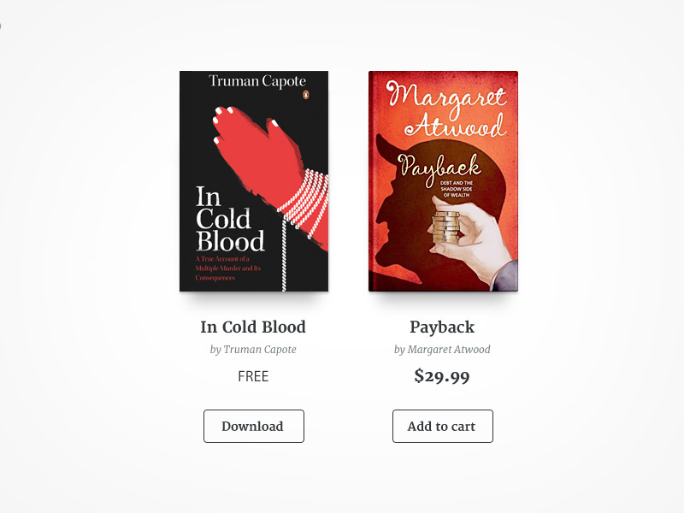
Task: Open the Payback title link
Action: [442, 327]
